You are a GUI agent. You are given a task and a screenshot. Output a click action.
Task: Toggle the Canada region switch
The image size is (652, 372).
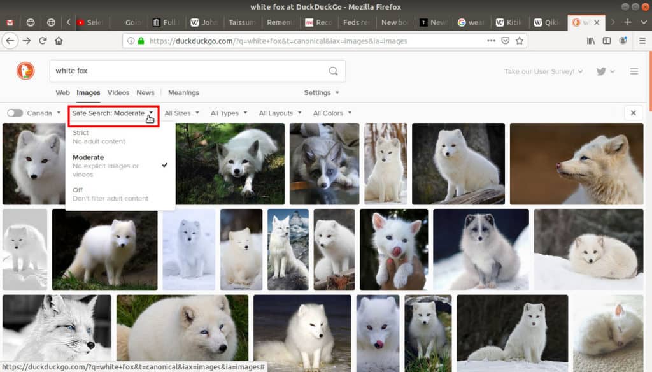coord(15,113)
